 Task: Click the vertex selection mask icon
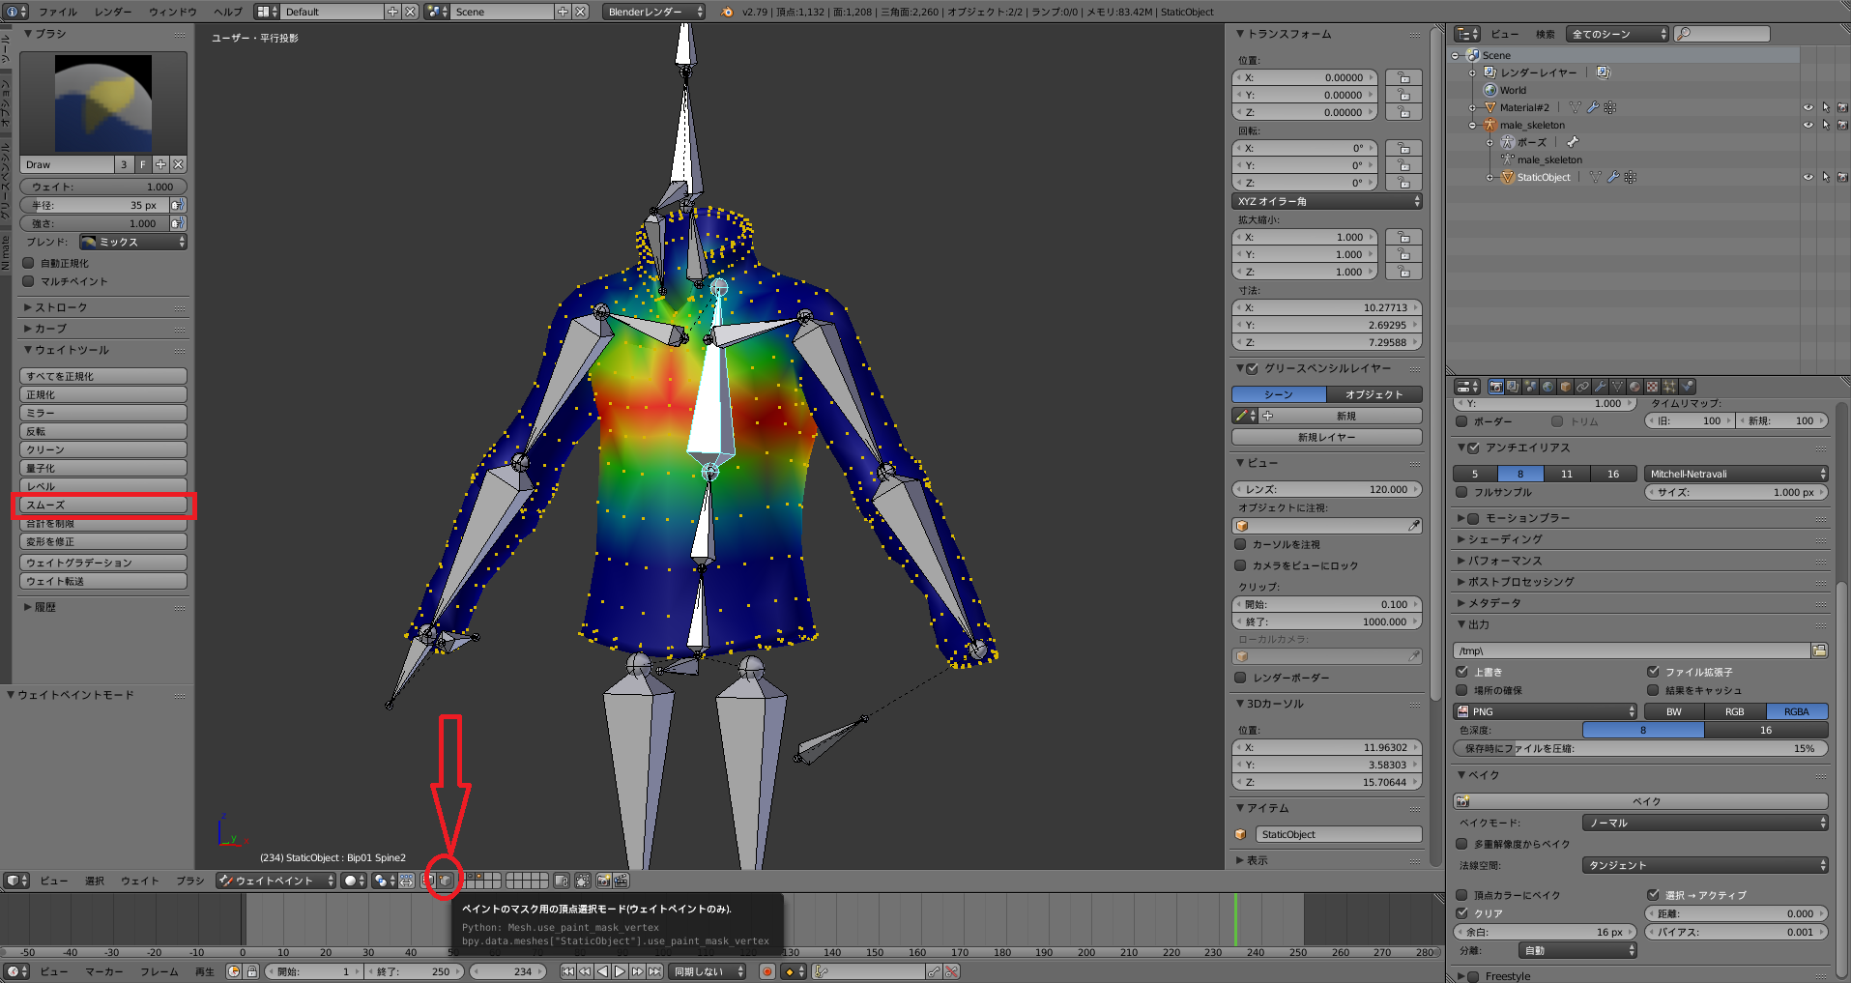[445, 881]
